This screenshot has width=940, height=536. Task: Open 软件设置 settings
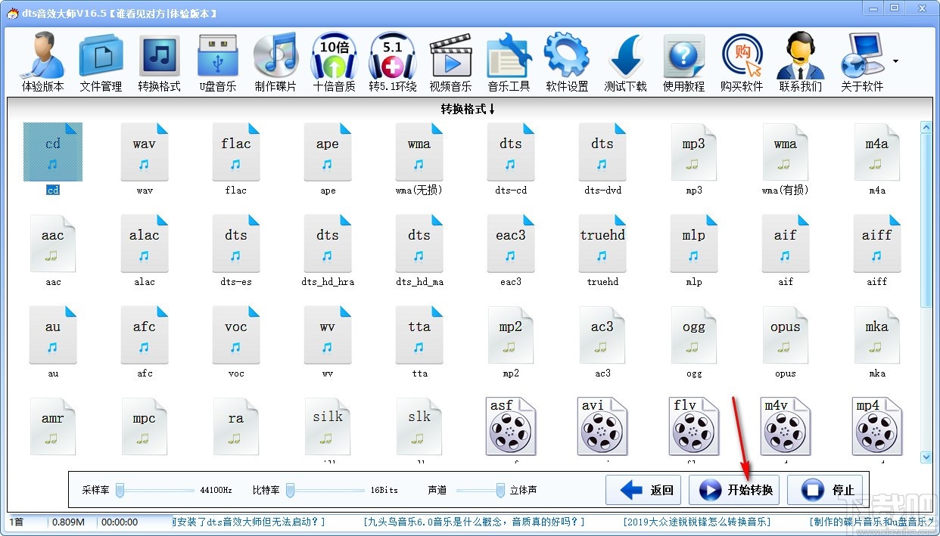[x=567, y=60]
